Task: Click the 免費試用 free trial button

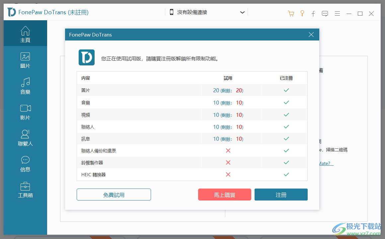Action: pyautogui.click(x=114, y=195)
